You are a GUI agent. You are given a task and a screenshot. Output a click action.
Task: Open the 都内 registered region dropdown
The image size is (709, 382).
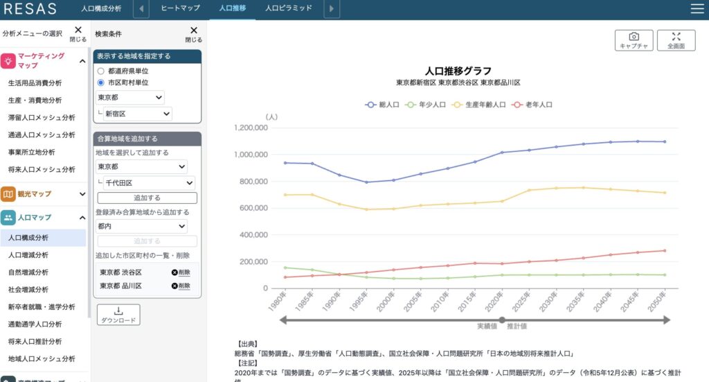coord(142,226)
